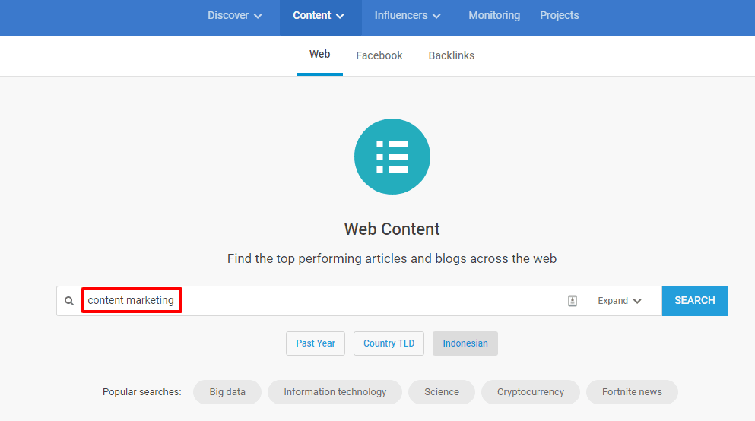Open the Content dropdown menu
755x421 pixels.
[x=318, y=16]
